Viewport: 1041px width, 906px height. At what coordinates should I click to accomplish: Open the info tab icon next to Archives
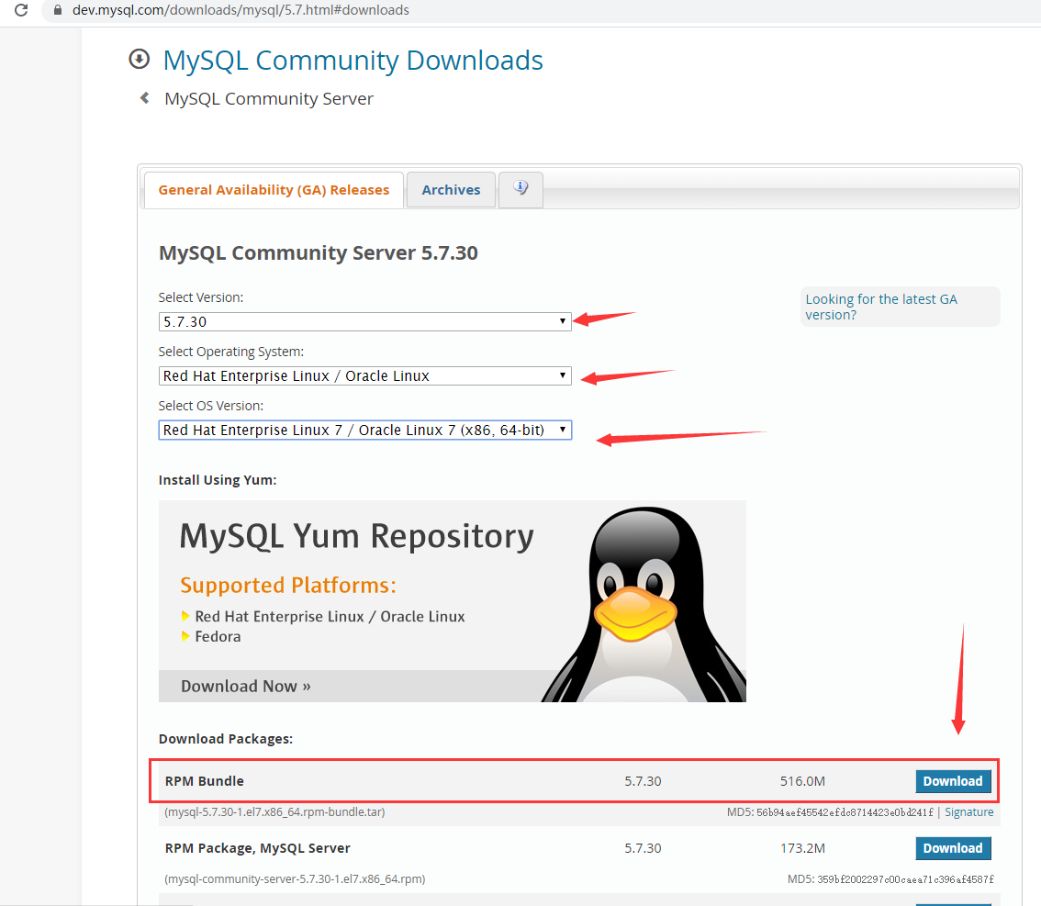[x=520, y=189]
